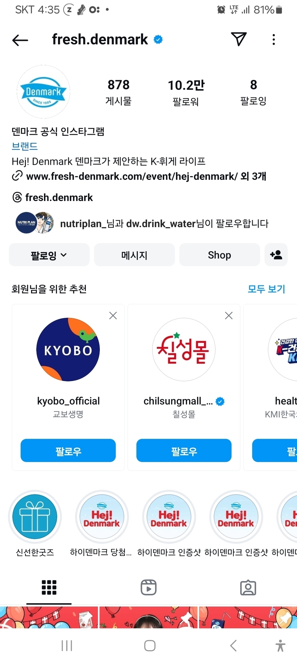Open the 신선한굿즈 gift highlight

[35, 517]
